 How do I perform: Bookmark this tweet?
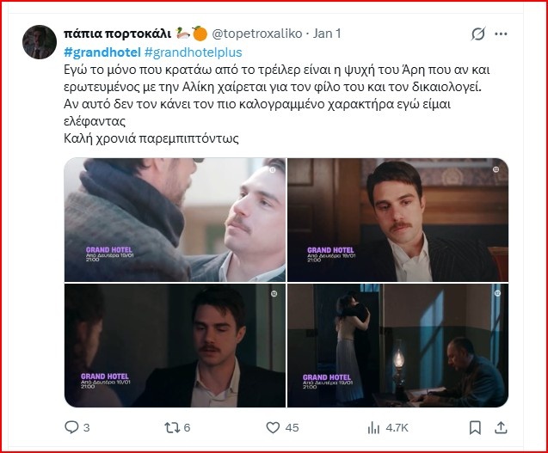coord(475,427)
